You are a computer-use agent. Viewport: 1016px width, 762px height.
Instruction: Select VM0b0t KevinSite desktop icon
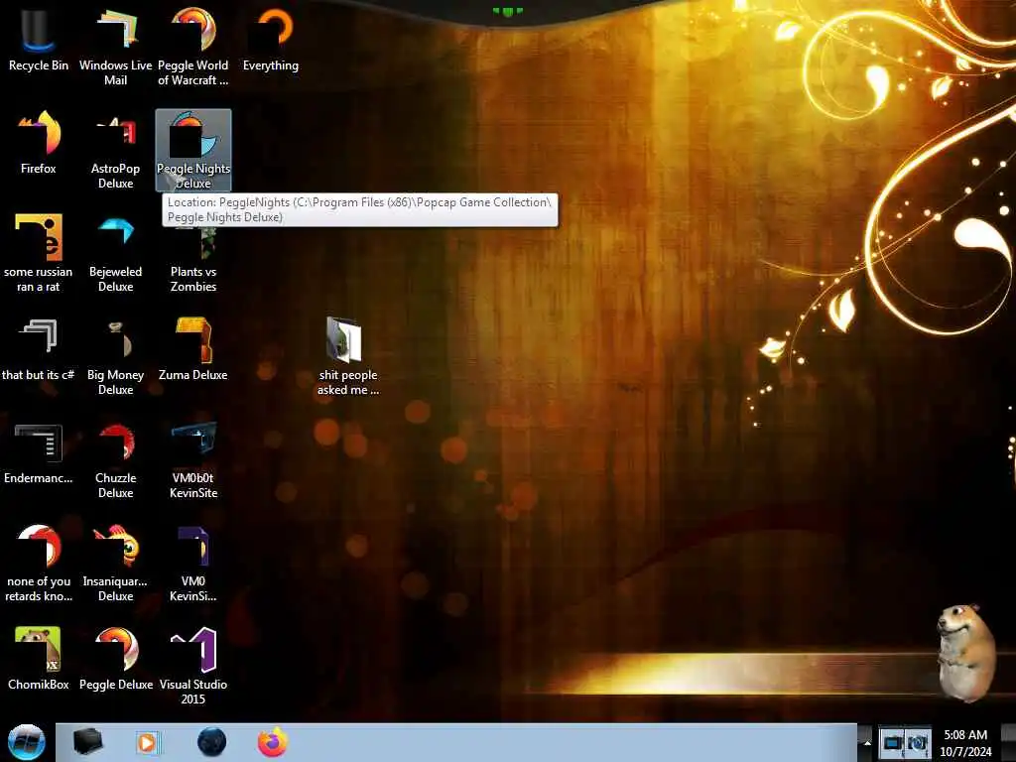(x=193, y=459)
